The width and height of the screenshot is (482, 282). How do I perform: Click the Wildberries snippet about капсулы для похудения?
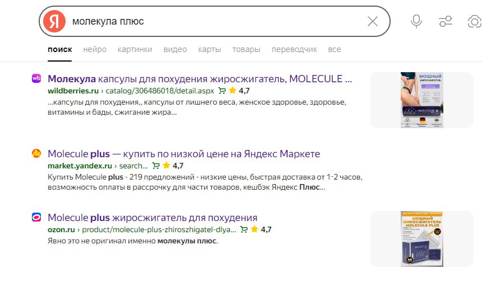point(197,107)
